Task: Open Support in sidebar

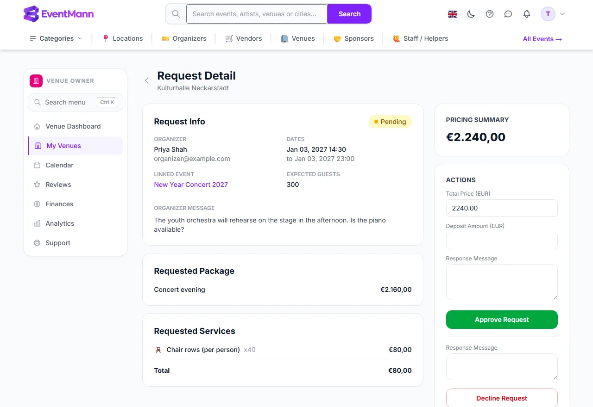Action: point(76,243)
